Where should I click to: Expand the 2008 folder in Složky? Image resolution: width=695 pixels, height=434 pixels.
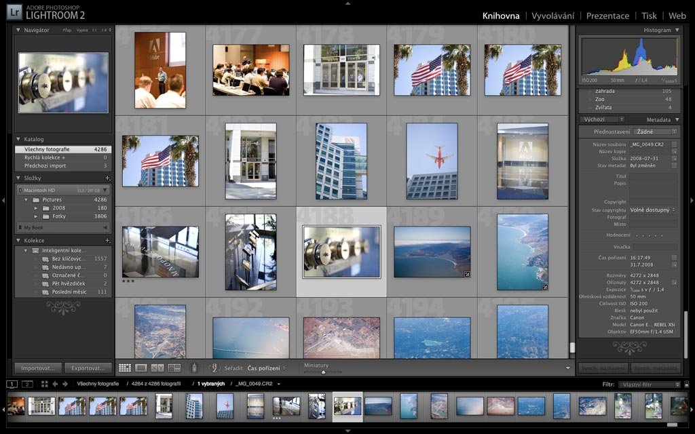coord(37,208)
